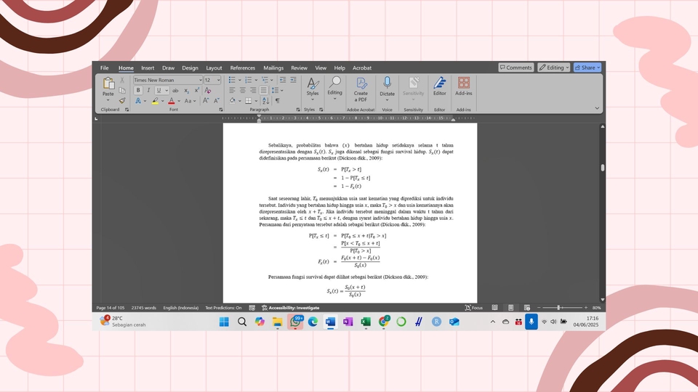Click the macro recording status bar icon
The width and height of the screenshot is (698, 392).
[x=252, y=308]
